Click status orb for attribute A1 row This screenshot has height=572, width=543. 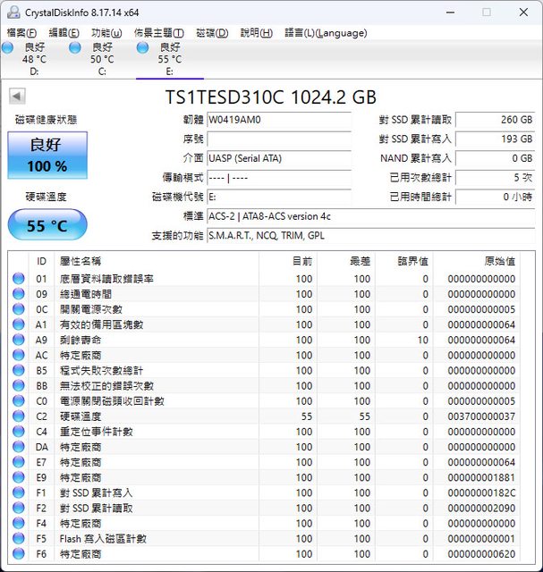point(19,324)
